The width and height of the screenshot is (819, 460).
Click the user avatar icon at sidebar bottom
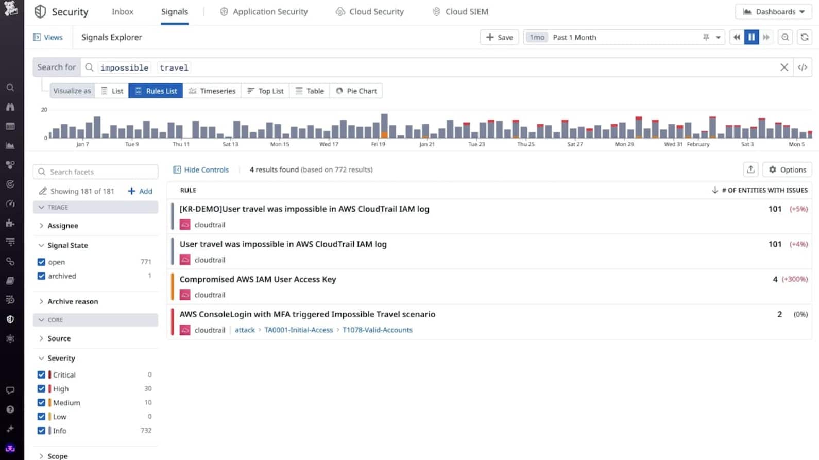[x=10, y=449]
